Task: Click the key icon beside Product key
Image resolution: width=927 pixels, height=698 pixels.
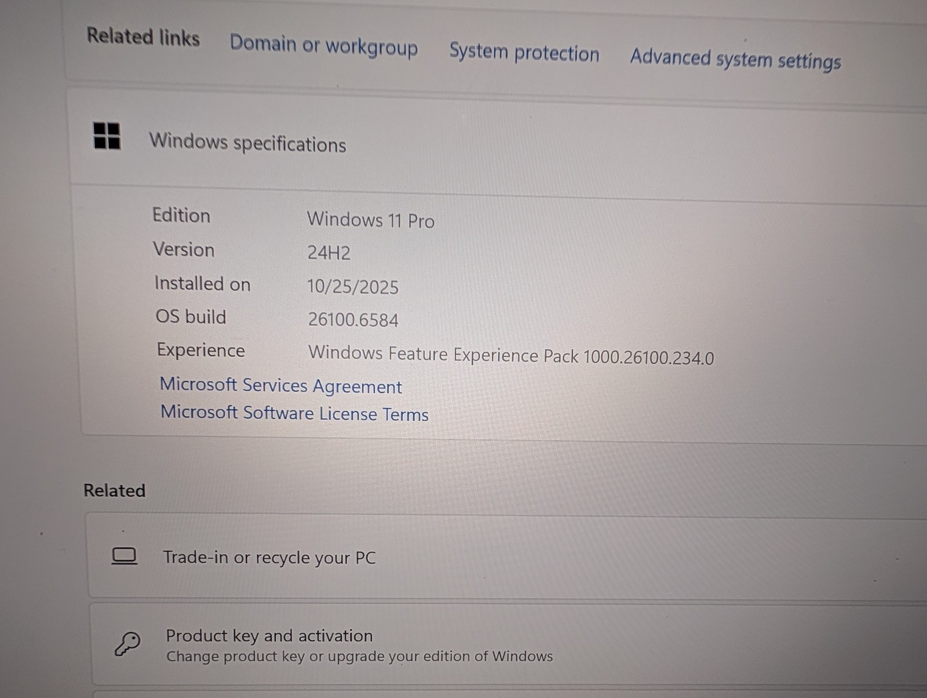Action: 127,644
